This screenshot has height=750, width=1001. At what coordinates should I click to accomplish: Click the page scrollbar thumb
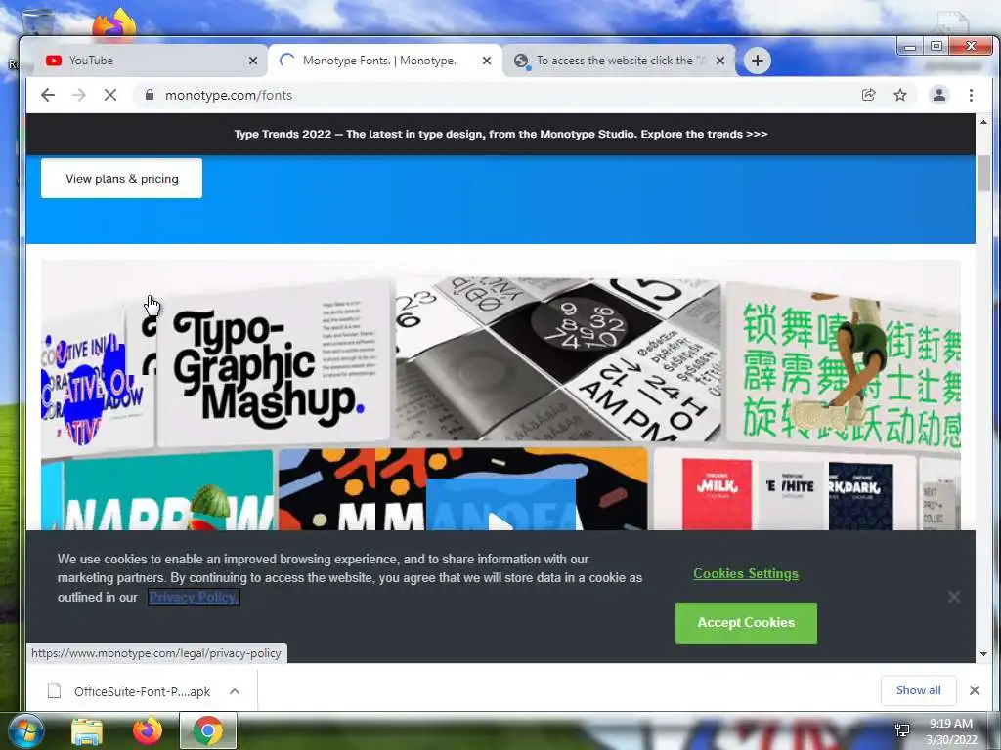[x=983, y=172]
